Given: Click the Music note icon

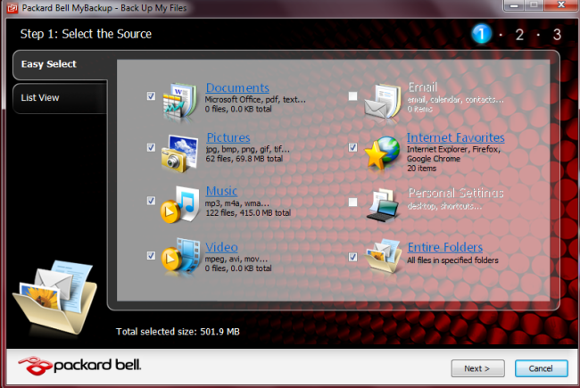Looking at the screenshot, I should 179,204.
